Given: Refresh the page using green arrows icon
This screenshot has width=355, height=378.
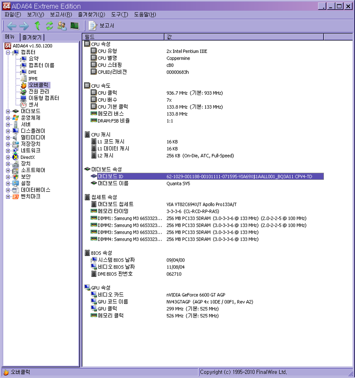Looking at the screenshot, I should pyautogui.click(x=49, y=26).
